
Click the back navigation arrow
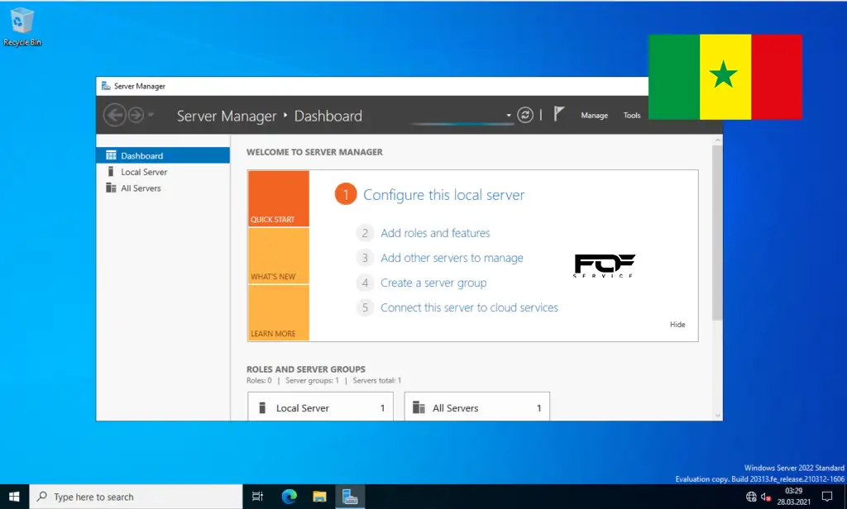click(115, 115)
